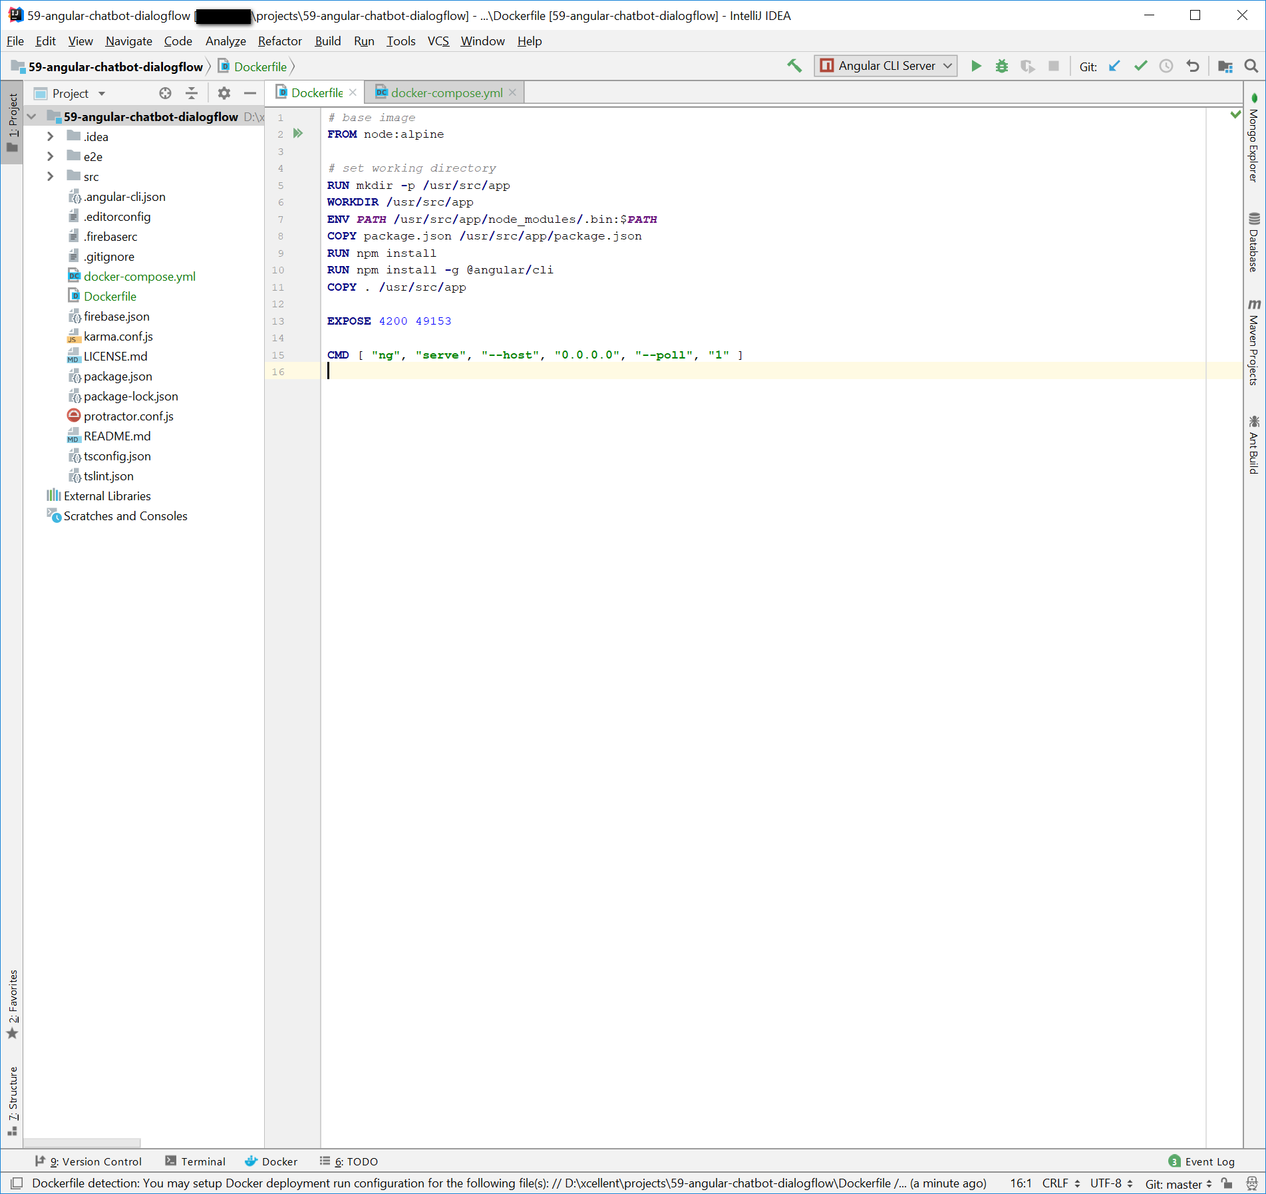This screenshot has width=1266, height=1194.
Task: Open Angular CLI Server run configuration dropdown
Action: coord(885,66)
